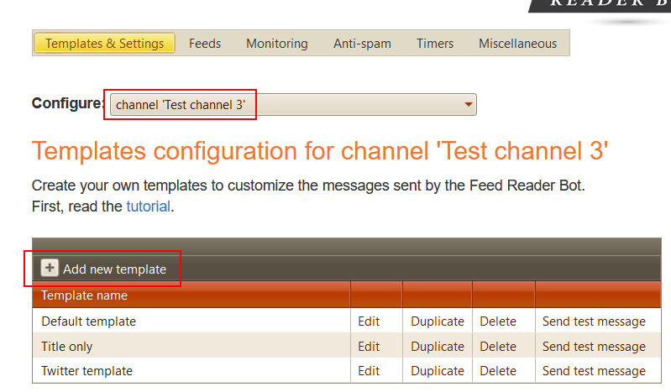The height and width of the screenshot is (392, 671).
Task: Click the plus icon for adding template
Action: pyautogui.click(x=50, y=269)
